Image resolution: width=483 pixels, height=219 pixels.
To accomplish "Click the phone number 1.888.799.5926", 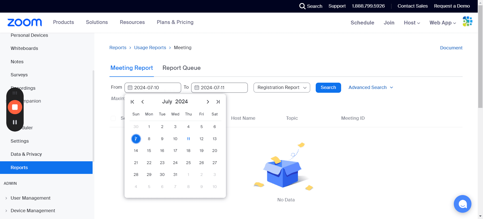I will click(368, 6).
